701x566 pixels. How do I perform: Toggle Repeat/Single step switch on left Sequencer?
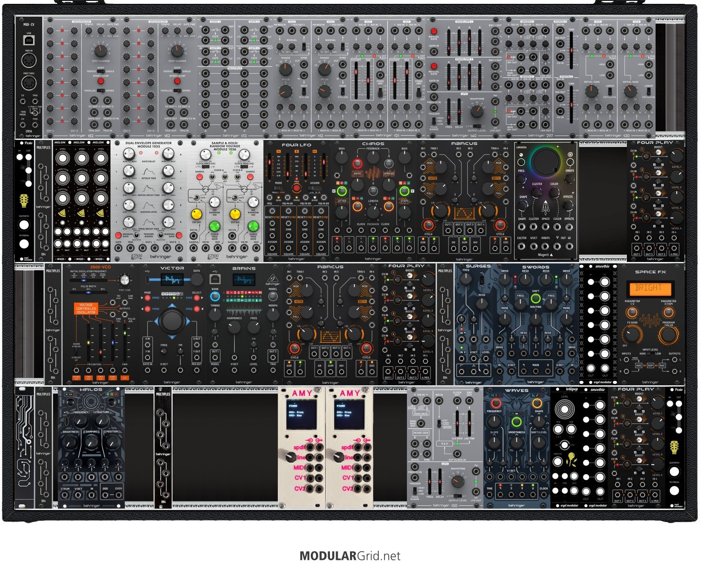point(101,71)
